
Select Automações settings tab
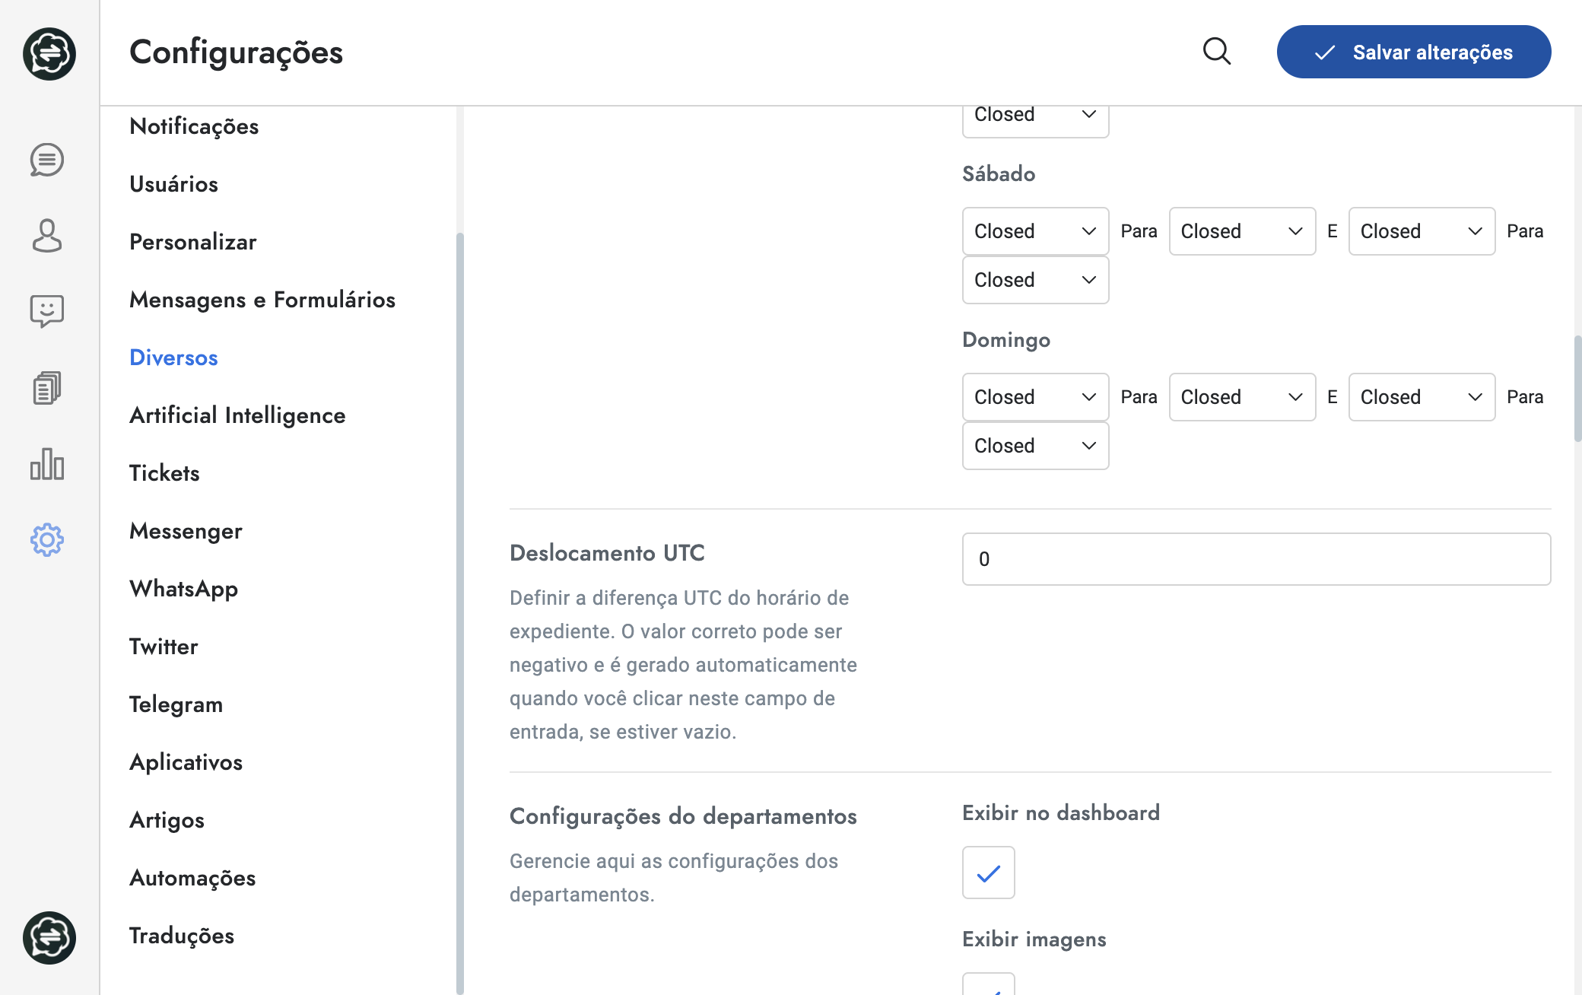192,878
